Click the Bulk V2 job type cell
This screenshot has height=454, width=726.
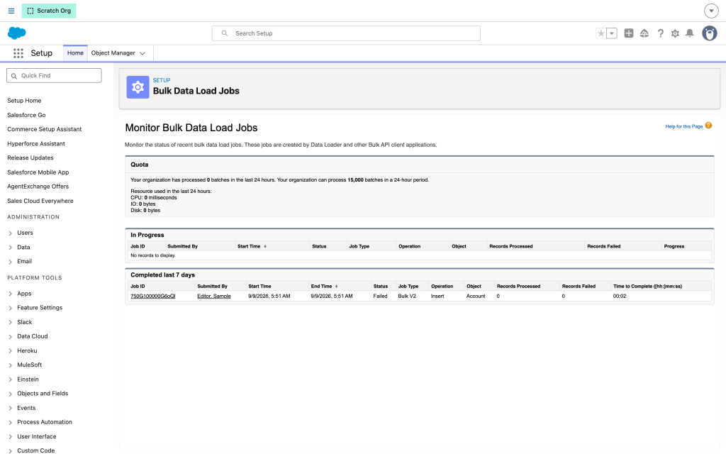(407, 296)
